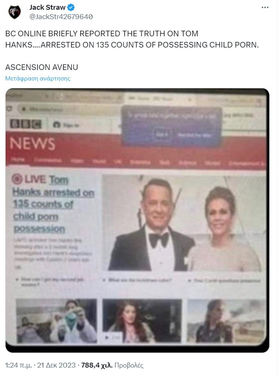This screenshot has width=279, height=376.
Task: Click the Μετάφραση ανάρτησης translate link
Action: [x=38, y=79]
